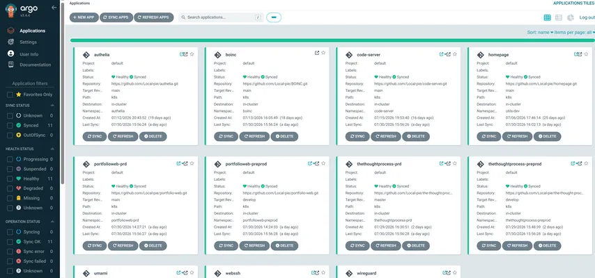
Task: Refresh the boinc application
Action: click(x=254, y=136)
